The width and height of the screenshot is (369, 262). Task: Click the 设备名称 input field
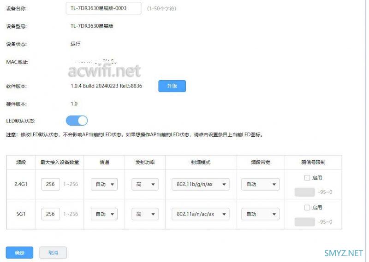(x=103, y=8)
